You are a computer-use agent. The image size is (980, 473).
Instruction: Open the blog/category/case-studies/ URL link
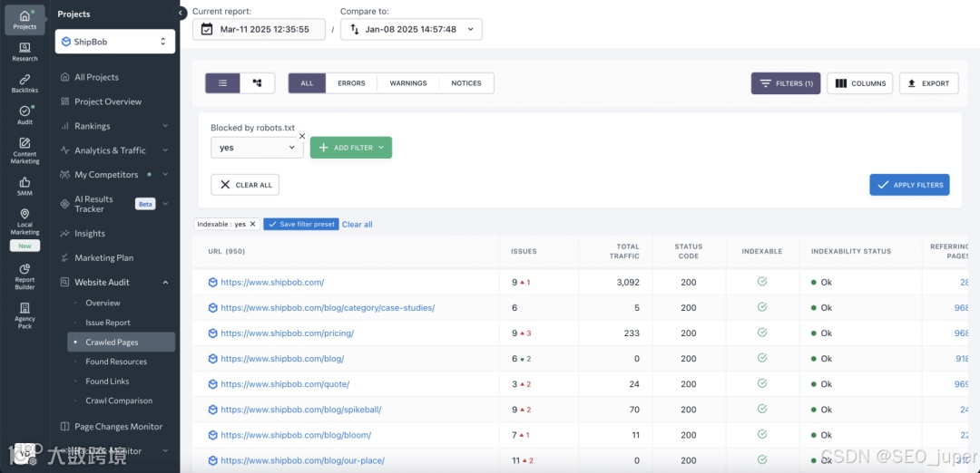pos(328,308)
